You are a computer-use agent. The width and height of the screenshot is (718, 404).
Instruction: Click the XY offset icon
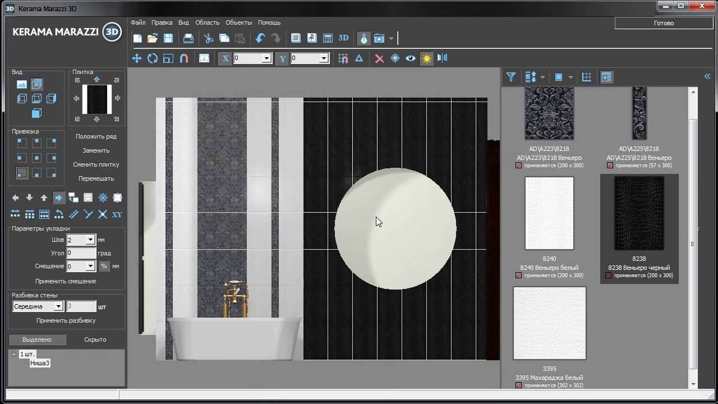coord(117,214)
